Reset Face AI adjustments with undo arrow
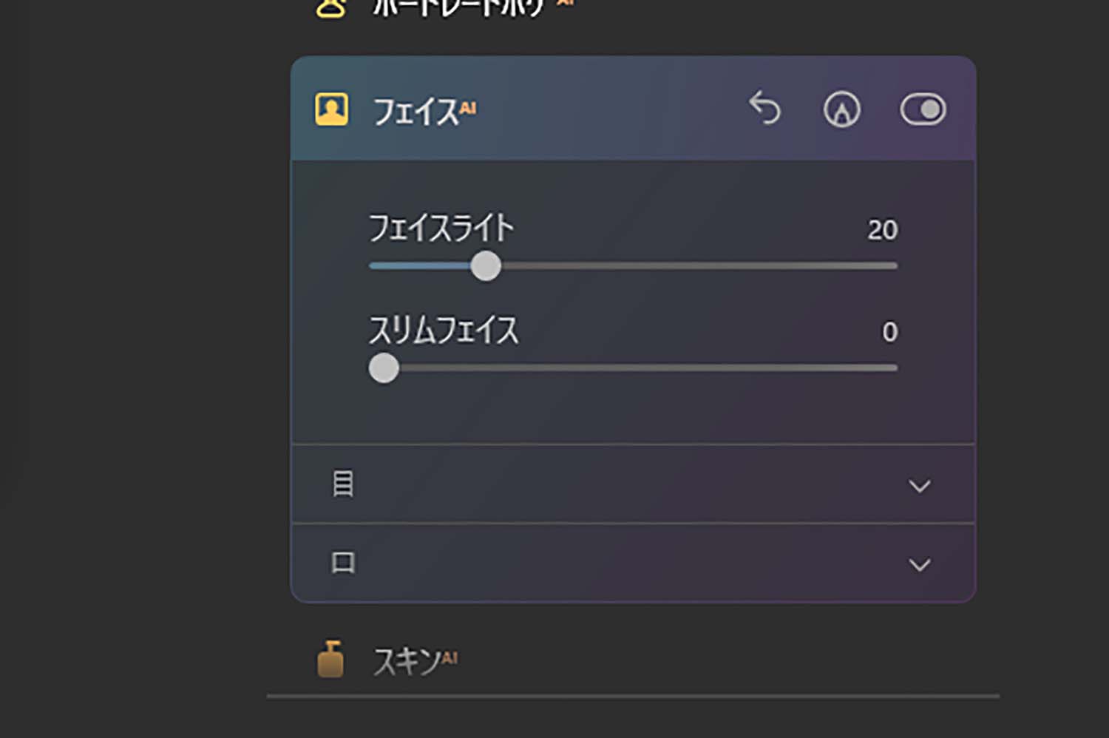 [x=765, y=109]
